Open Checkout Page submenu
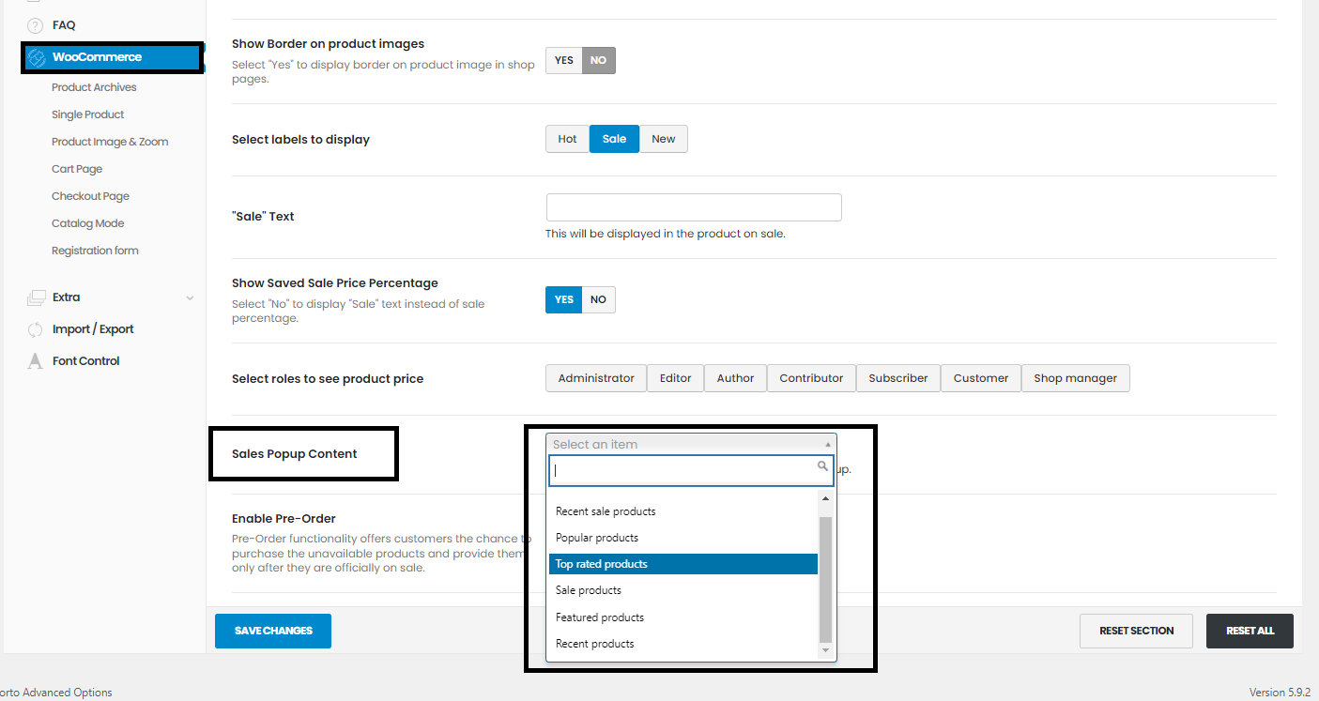The width and height of the screenshot is (1319, 701). [90, 196]
